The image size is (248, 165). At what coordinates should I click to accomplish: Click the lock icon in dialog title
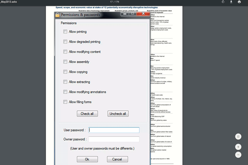(x=57, y=15)
